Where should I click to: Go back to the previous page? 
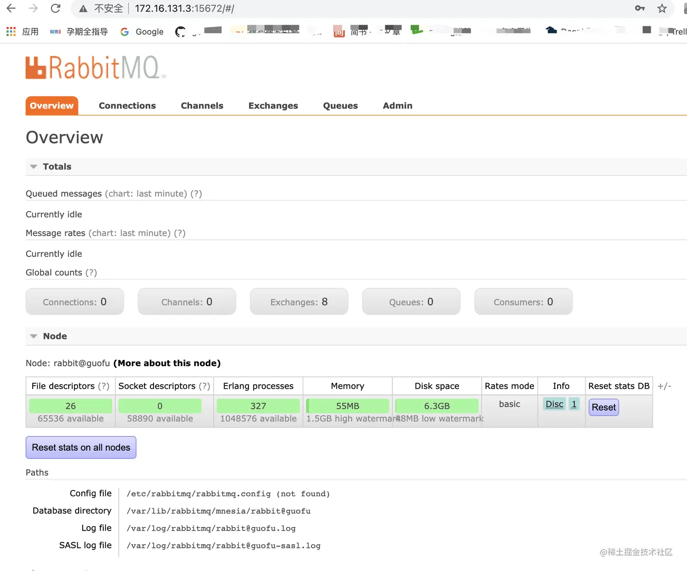(11, 8)
